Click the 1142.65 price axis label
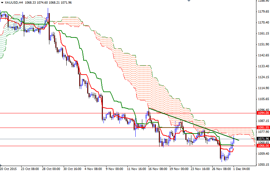This screenshot has width=270, height=171. 263,55
